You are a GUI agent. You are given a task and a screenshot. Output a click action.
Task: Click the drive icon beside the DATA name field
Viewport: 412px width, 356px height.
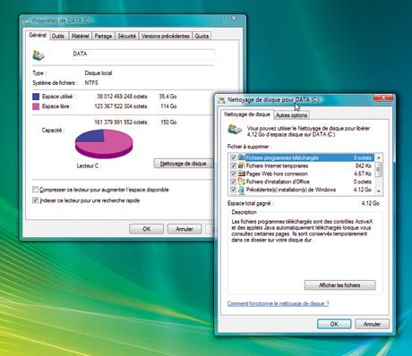click(39, 55)
